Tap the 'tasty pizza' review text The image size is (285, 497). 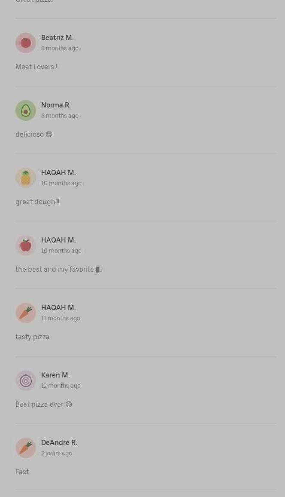coord(33,337)
